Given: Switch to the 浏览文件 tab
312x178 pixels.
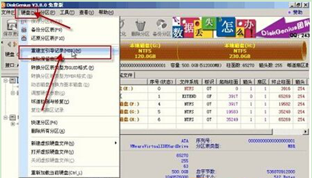Looking at the screenshot, I should tap(127, 75).
